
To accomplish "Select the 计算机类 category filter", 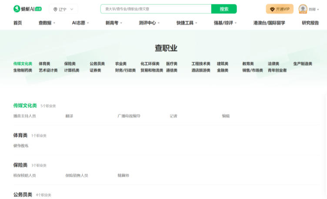I will (72, 71).
